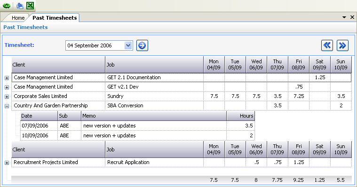Expand the GET v2.1 Dev row
The image size is (357, 187).
pyautogui.click(x=7, y=87)
